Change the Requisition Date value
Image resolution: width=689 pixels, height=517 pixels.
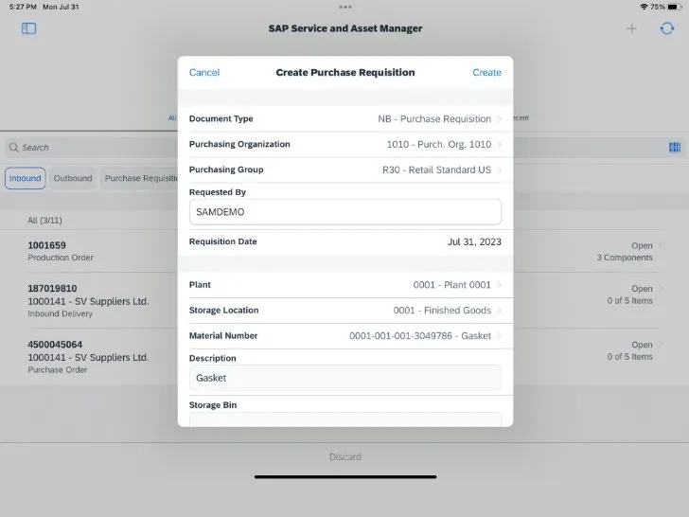coord(474,241)
